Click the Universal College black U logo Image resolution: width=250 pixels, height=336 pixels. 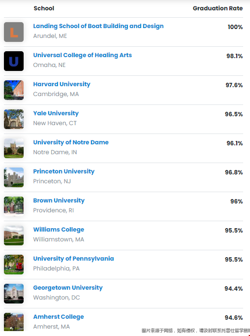14,61
